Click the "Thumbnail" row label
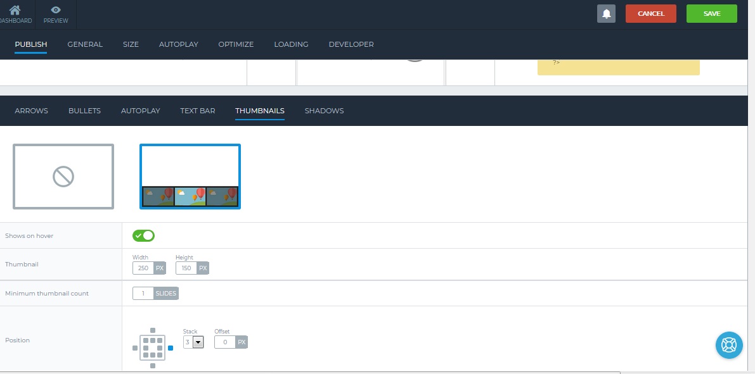This screenshot has width=755, height=374. click(22, 265)
